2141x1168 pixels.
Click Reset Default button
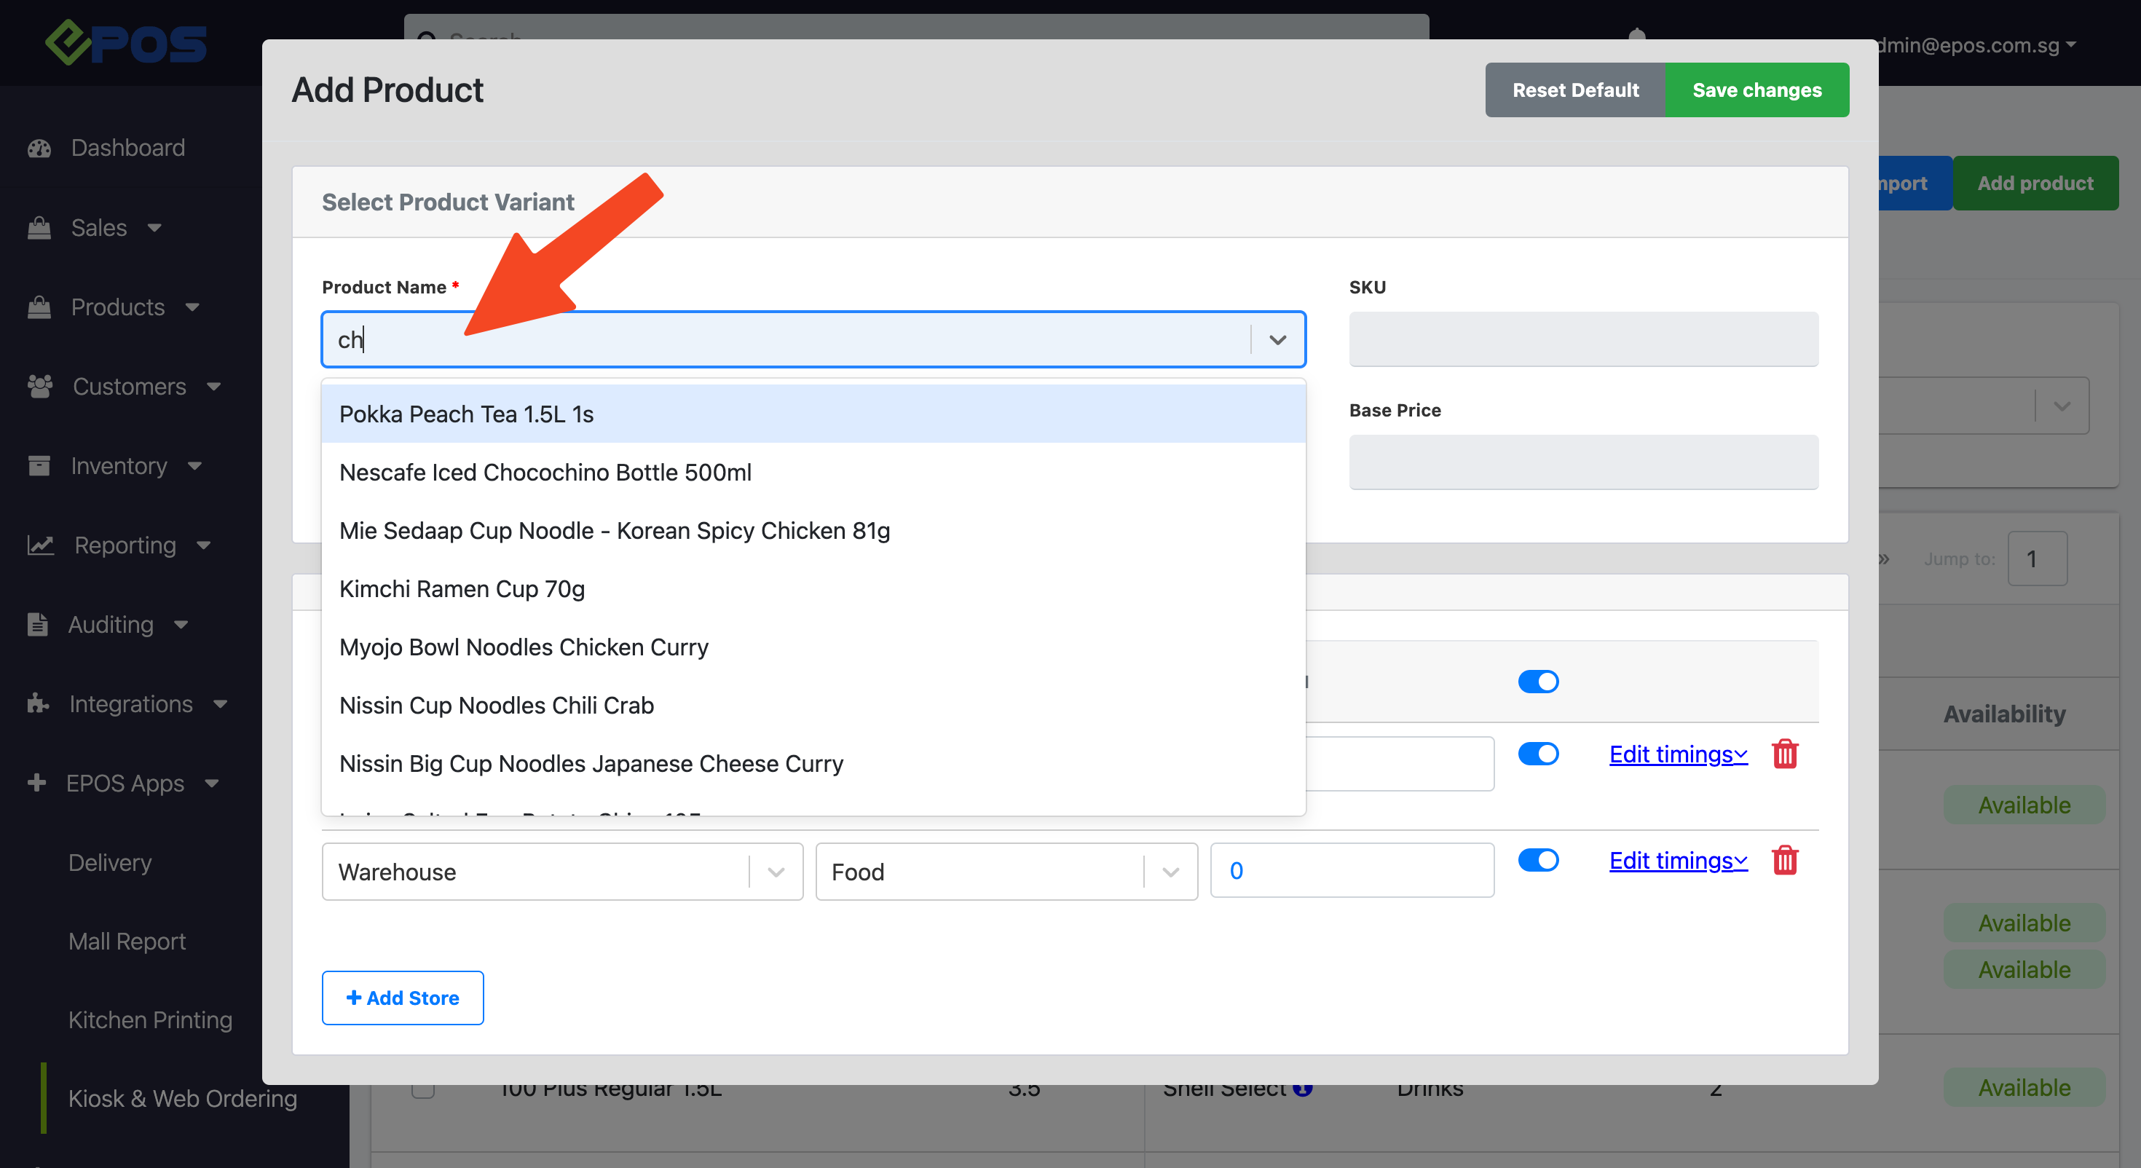point(1575,90)
